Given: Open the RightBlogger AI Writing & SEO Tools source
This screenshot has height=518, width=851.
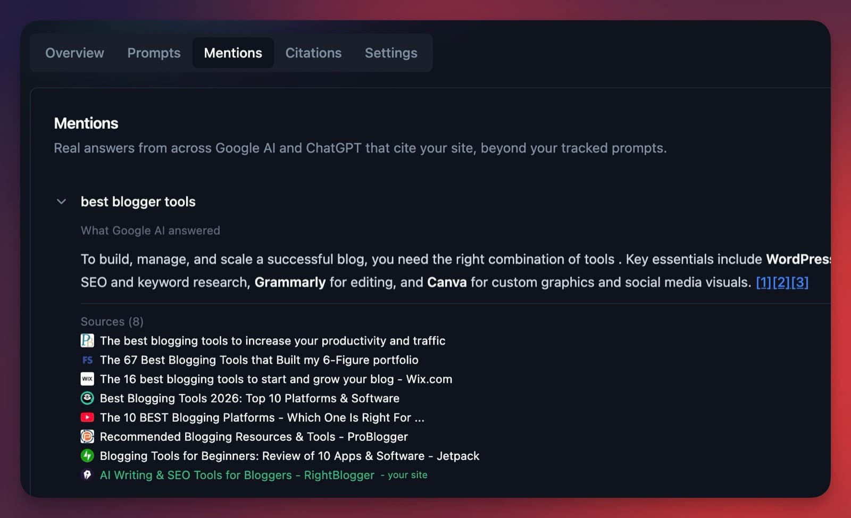Looking at the screenshot, I should (x=237, y=475).
